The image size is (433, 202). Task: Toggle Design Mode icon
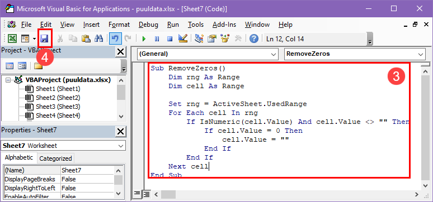183,39
